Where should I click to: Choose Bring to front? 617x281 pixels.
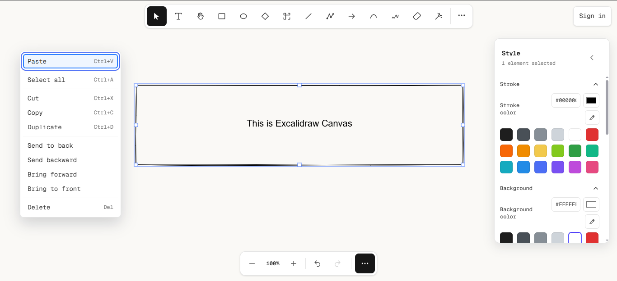click(x=70, y=189)
